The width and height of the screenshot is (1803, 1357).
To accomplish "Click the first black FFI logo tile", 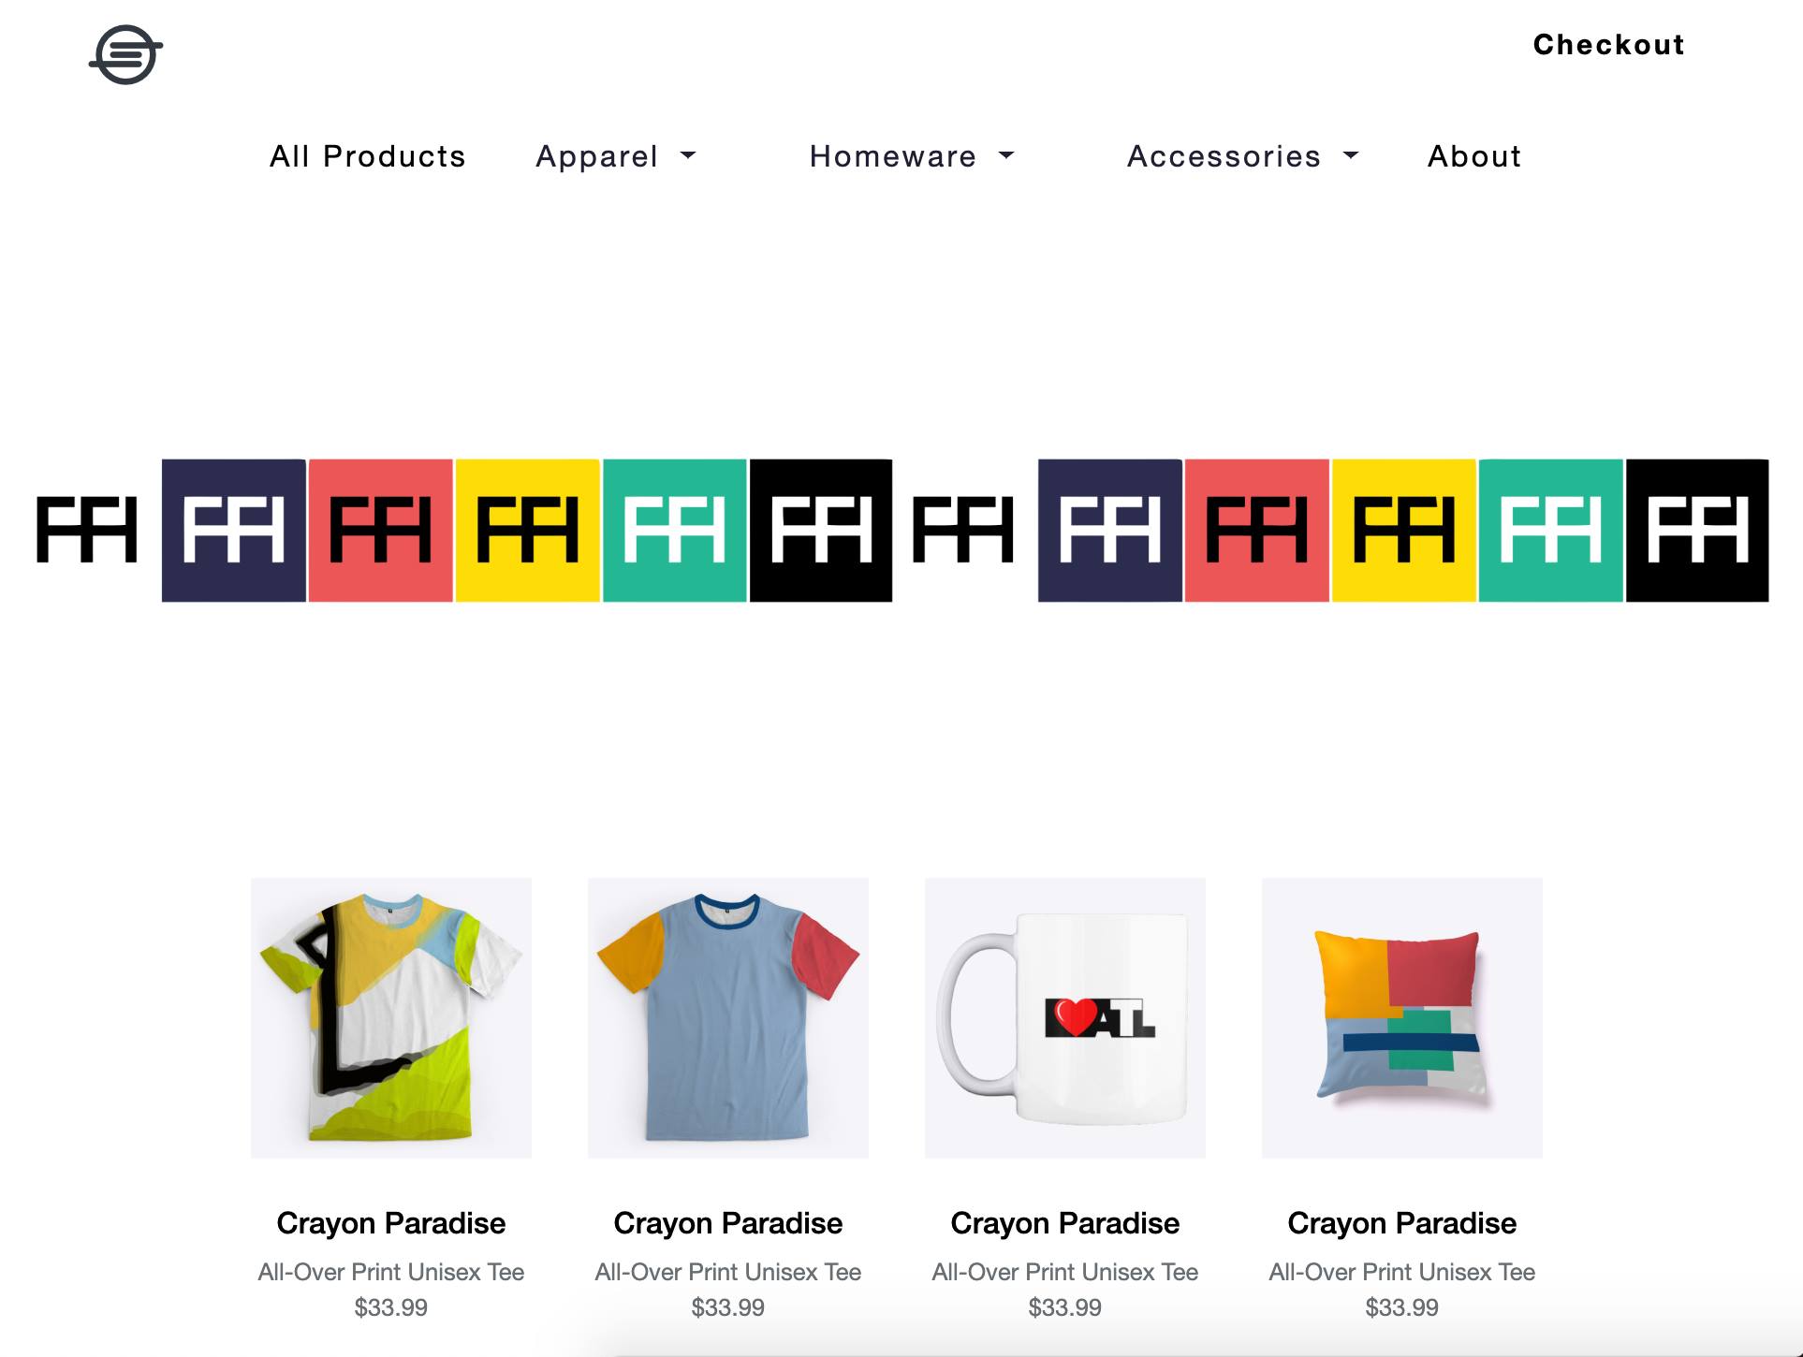I will (821, 531).
